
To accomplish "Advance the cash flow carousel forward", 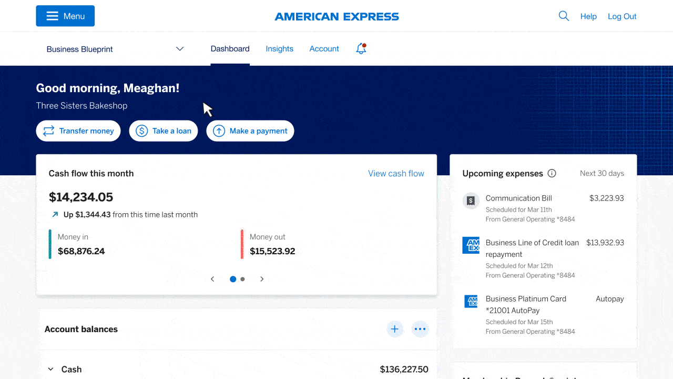I will coord(262,279).
